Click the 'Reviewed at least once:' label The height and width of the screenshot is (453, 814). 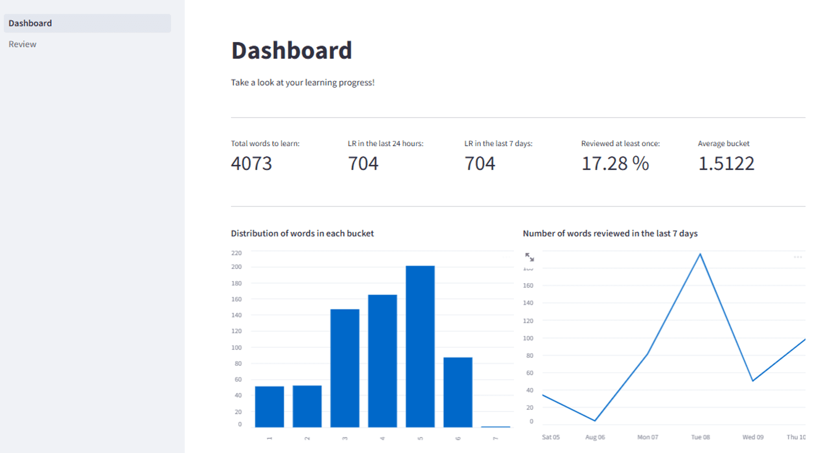click(x=620, y=143)
